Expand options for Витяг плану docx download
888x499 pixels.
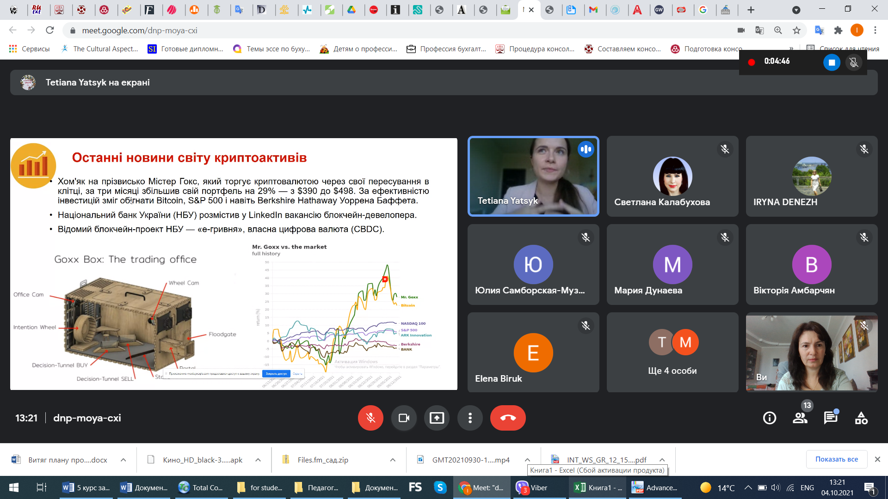(x=123, y=460)
